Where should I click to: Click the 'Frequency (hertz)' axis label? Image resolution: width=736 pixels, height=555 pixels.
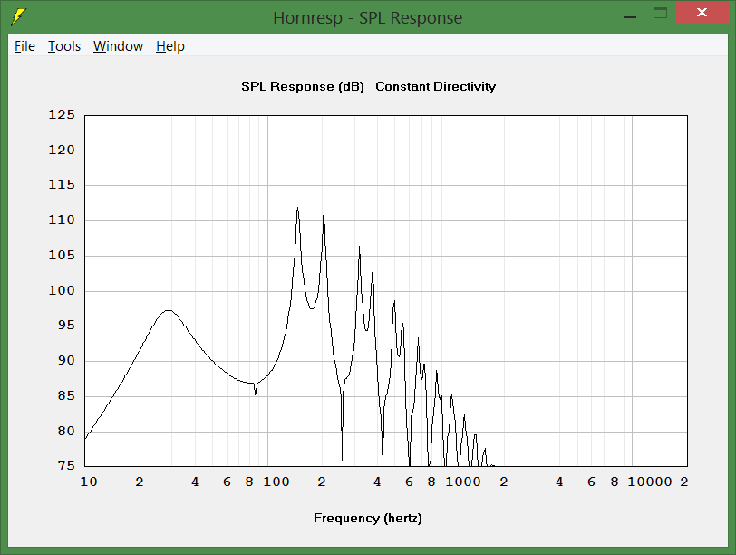point(367,518)
